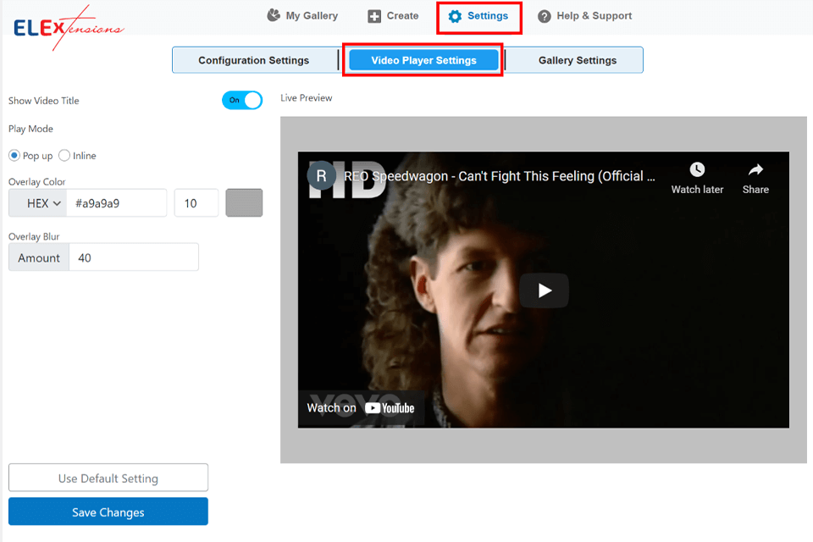
Task: Switch to the Configuration Settings tab
Action: (254, 60)
